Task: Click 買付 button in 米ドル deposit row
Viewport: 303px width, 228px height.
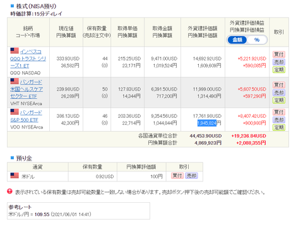Action: [177, 176]
